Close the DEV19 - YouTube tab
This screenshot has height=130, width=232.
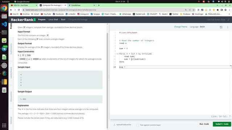(x=37, y=5)
